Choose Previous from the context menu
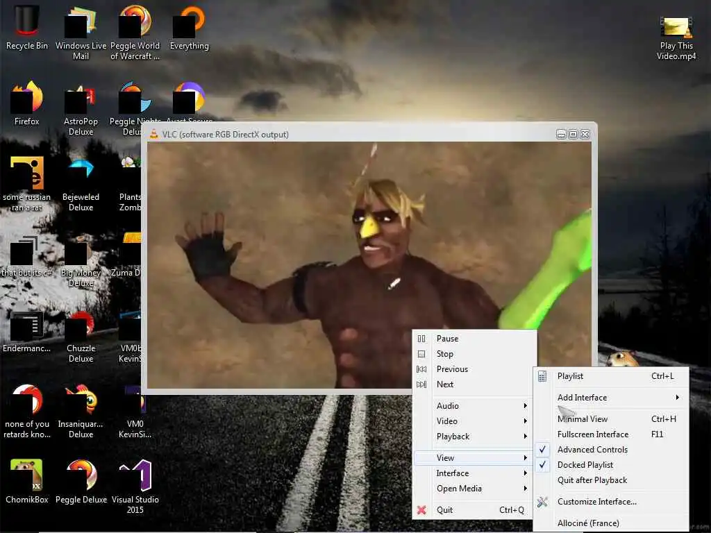711x533 pixels. [474, 369]
